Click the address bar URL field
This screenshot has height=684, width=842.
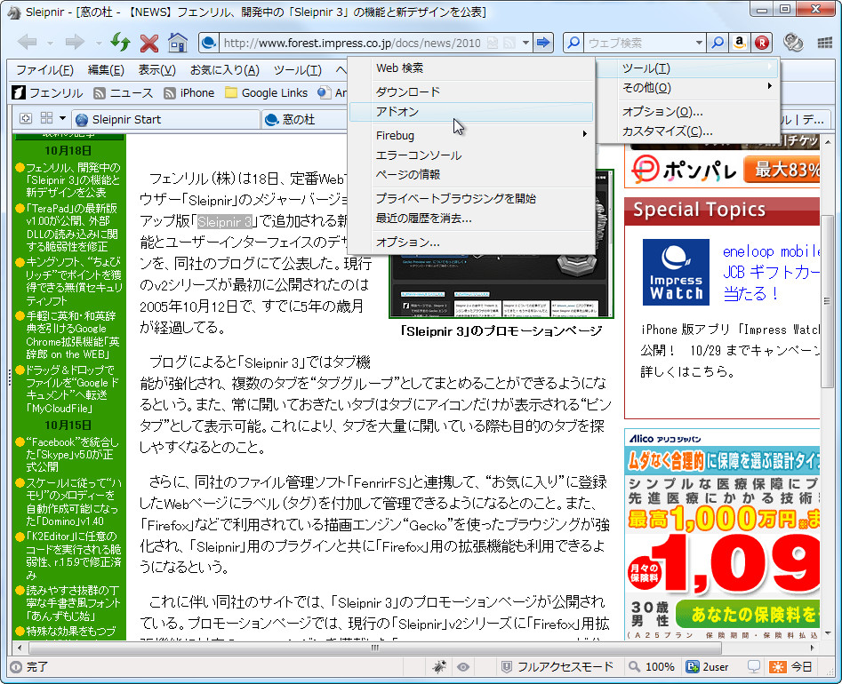click(x=352, y=43)
